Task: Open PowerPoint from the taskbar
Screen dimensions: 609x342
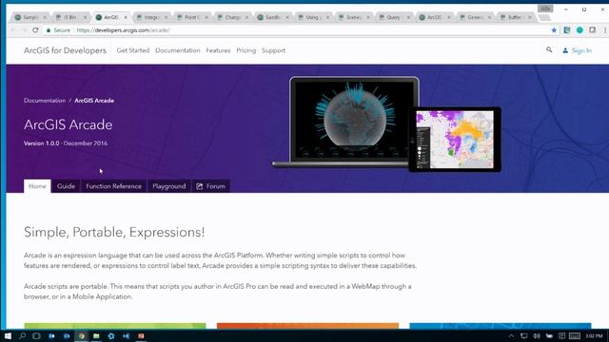Action: [x=141, y=335]
